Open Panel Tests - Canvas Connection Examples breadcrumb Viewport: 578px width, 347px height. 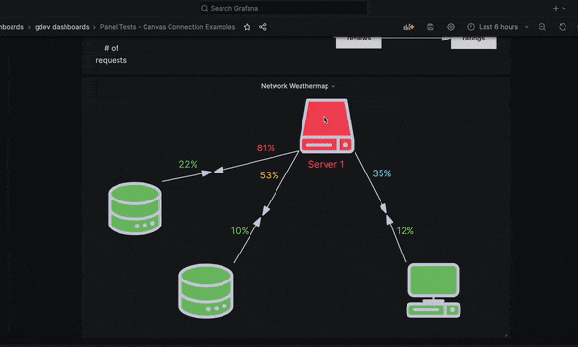(x=168, y=27)
